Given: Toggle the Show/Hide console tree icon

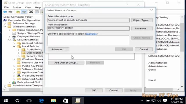Looking at the screenshot, I should click(24, 12).
